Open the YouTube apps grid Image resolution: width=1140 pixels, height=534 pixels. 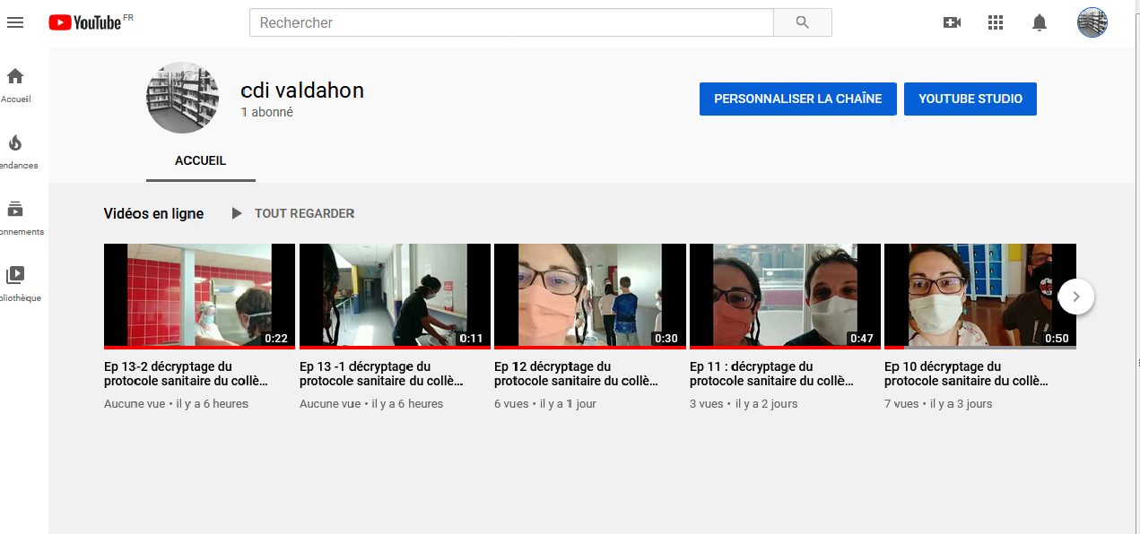pyautogui.click(x=995, y=22)
